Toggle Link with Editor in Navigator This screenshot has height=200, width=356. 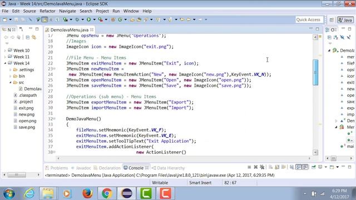tap(34, 37)
